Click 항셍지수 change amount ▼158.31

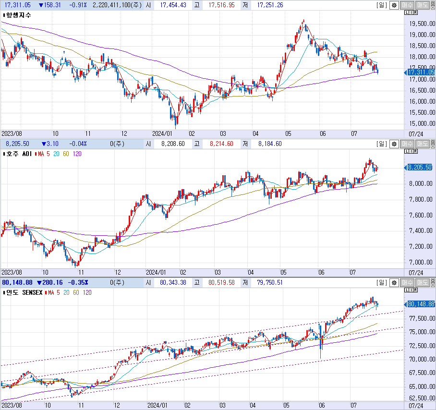click(x=50, y=5)
